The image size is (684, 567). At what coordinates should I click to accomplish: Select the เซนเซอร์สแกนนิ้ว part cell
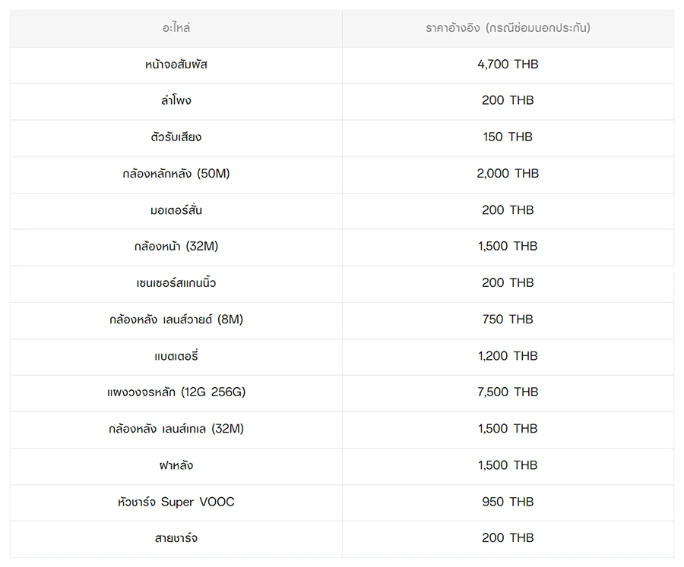tap(176, 283)
